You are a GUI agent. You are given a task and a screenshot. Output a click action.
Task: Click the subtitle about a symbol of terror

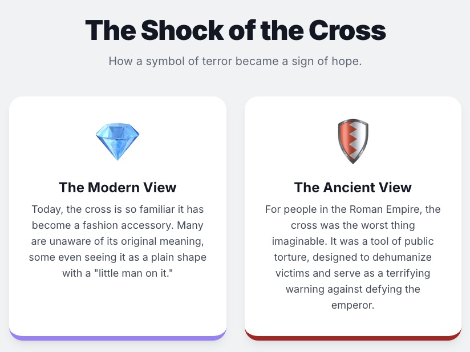pos(235,60)
